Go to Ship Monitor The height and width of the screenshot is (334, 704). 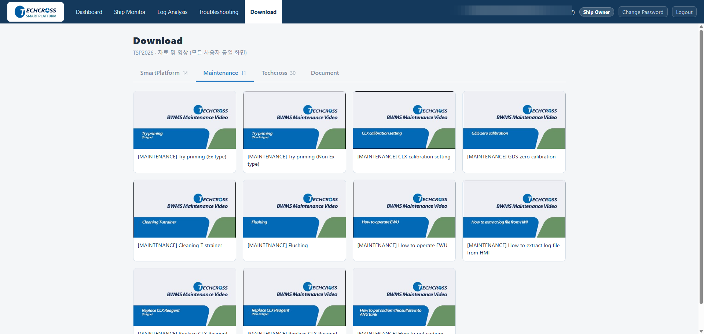[130, 12]
